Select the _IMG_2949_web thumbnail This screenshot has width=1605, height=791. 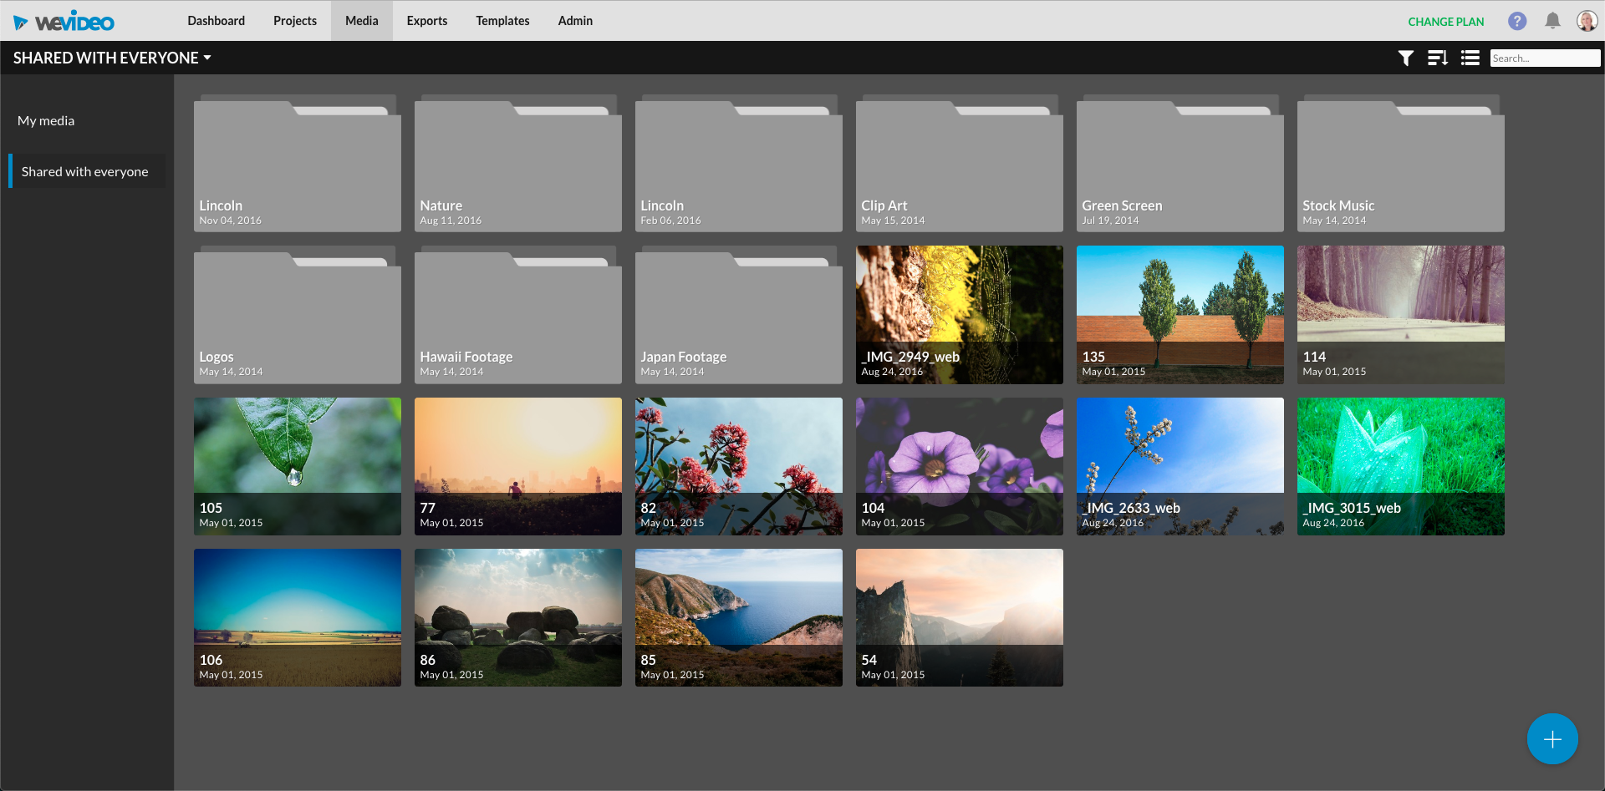959,314
